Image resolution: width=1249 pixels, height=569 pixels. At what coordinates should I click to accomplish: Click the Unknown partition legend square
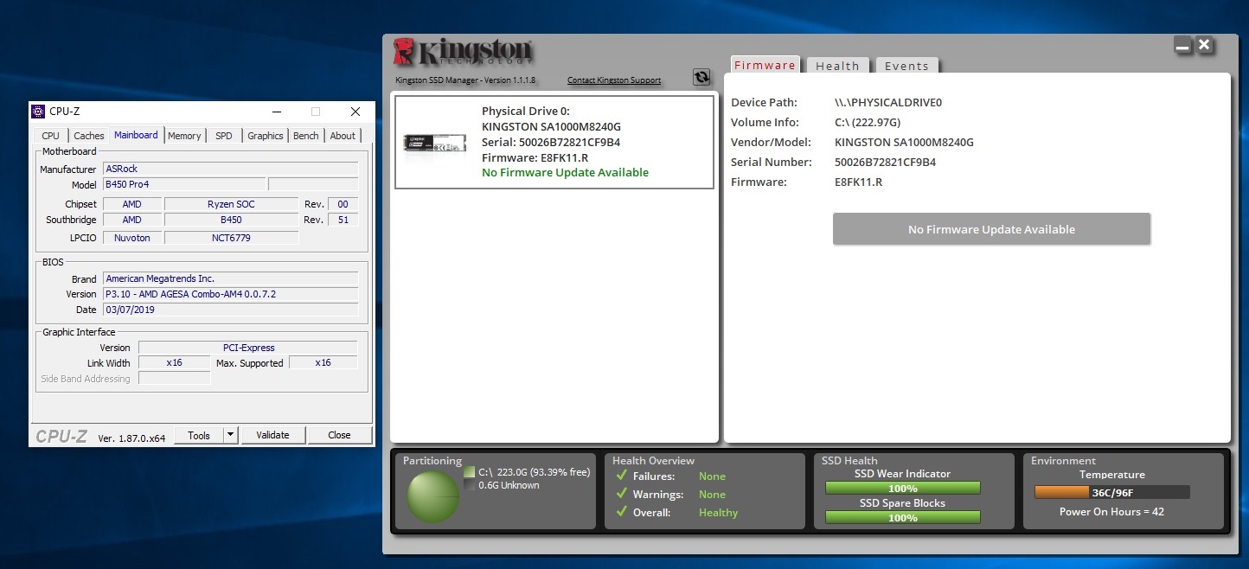point(470,485)
